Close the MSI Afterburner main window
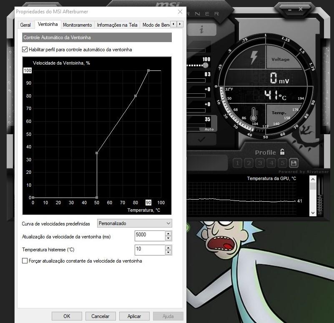This screenshot has height=323, width=334. coord(301,9)
